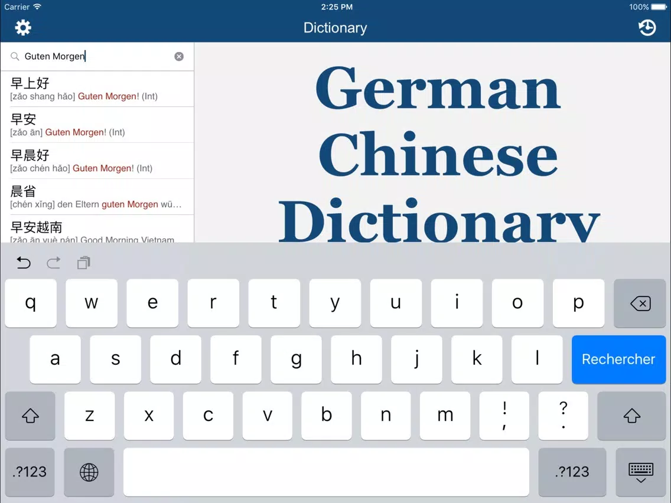This screenshot has height=503, width=671.
Task: Switch keyboard language with globe key
Action: pyautogui.click(x=89, y=472)
